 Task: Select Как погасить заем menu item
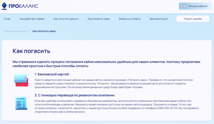(98, 19)
